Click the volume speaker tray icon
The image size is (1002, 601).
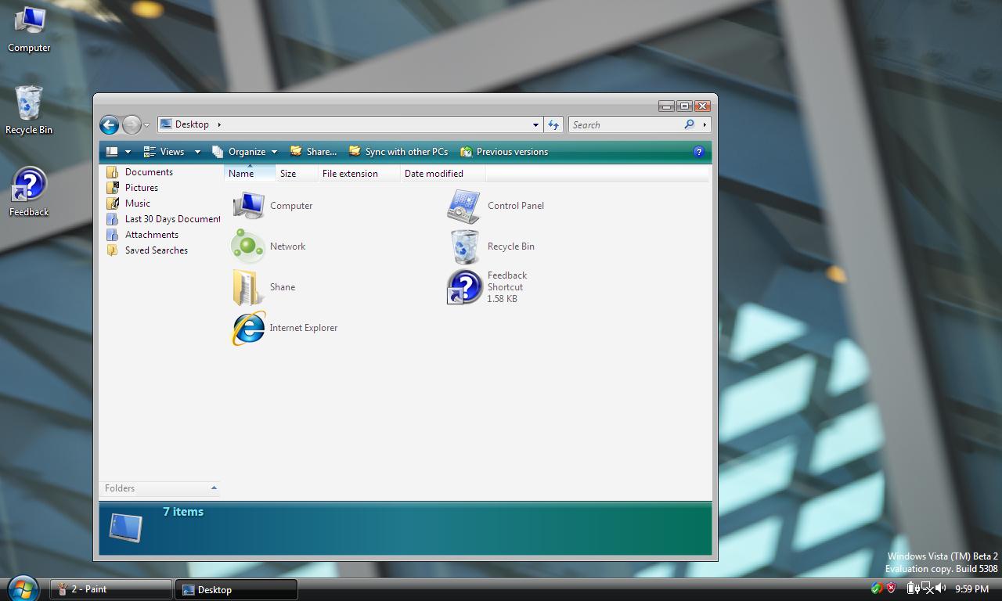coord(941,588)
